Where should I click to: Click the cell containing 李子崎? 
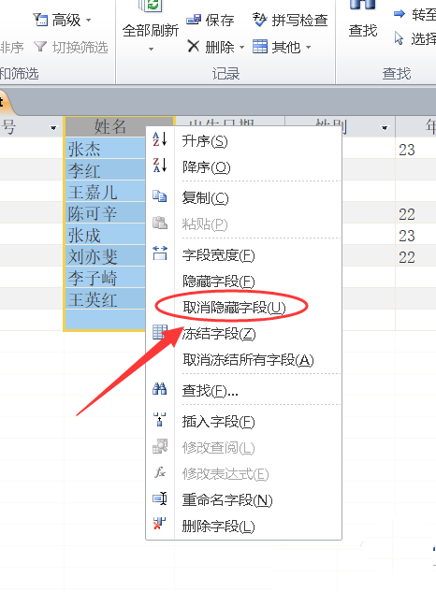coord(105,278)
